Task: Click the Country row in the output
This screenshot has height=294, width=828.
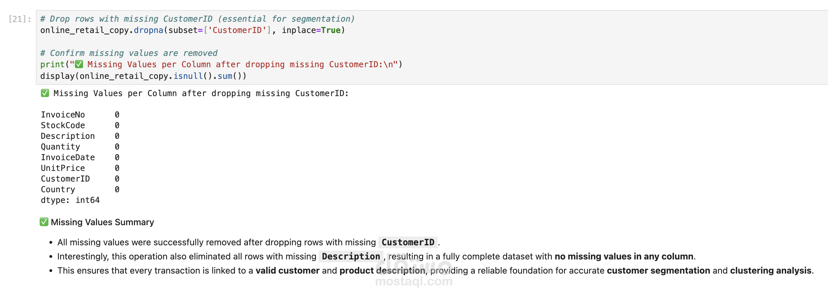Action: 58,189
